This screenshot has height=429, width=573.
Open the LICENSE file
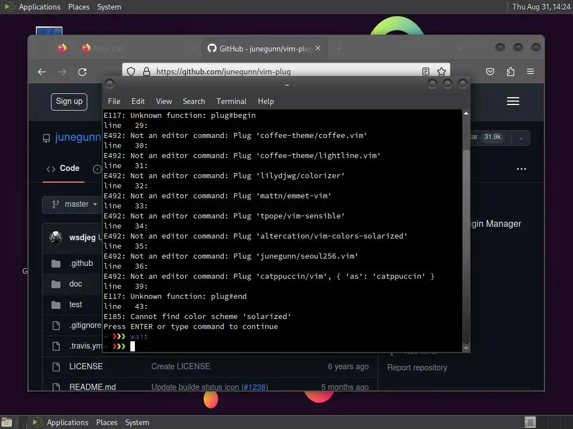pos(86,366)
